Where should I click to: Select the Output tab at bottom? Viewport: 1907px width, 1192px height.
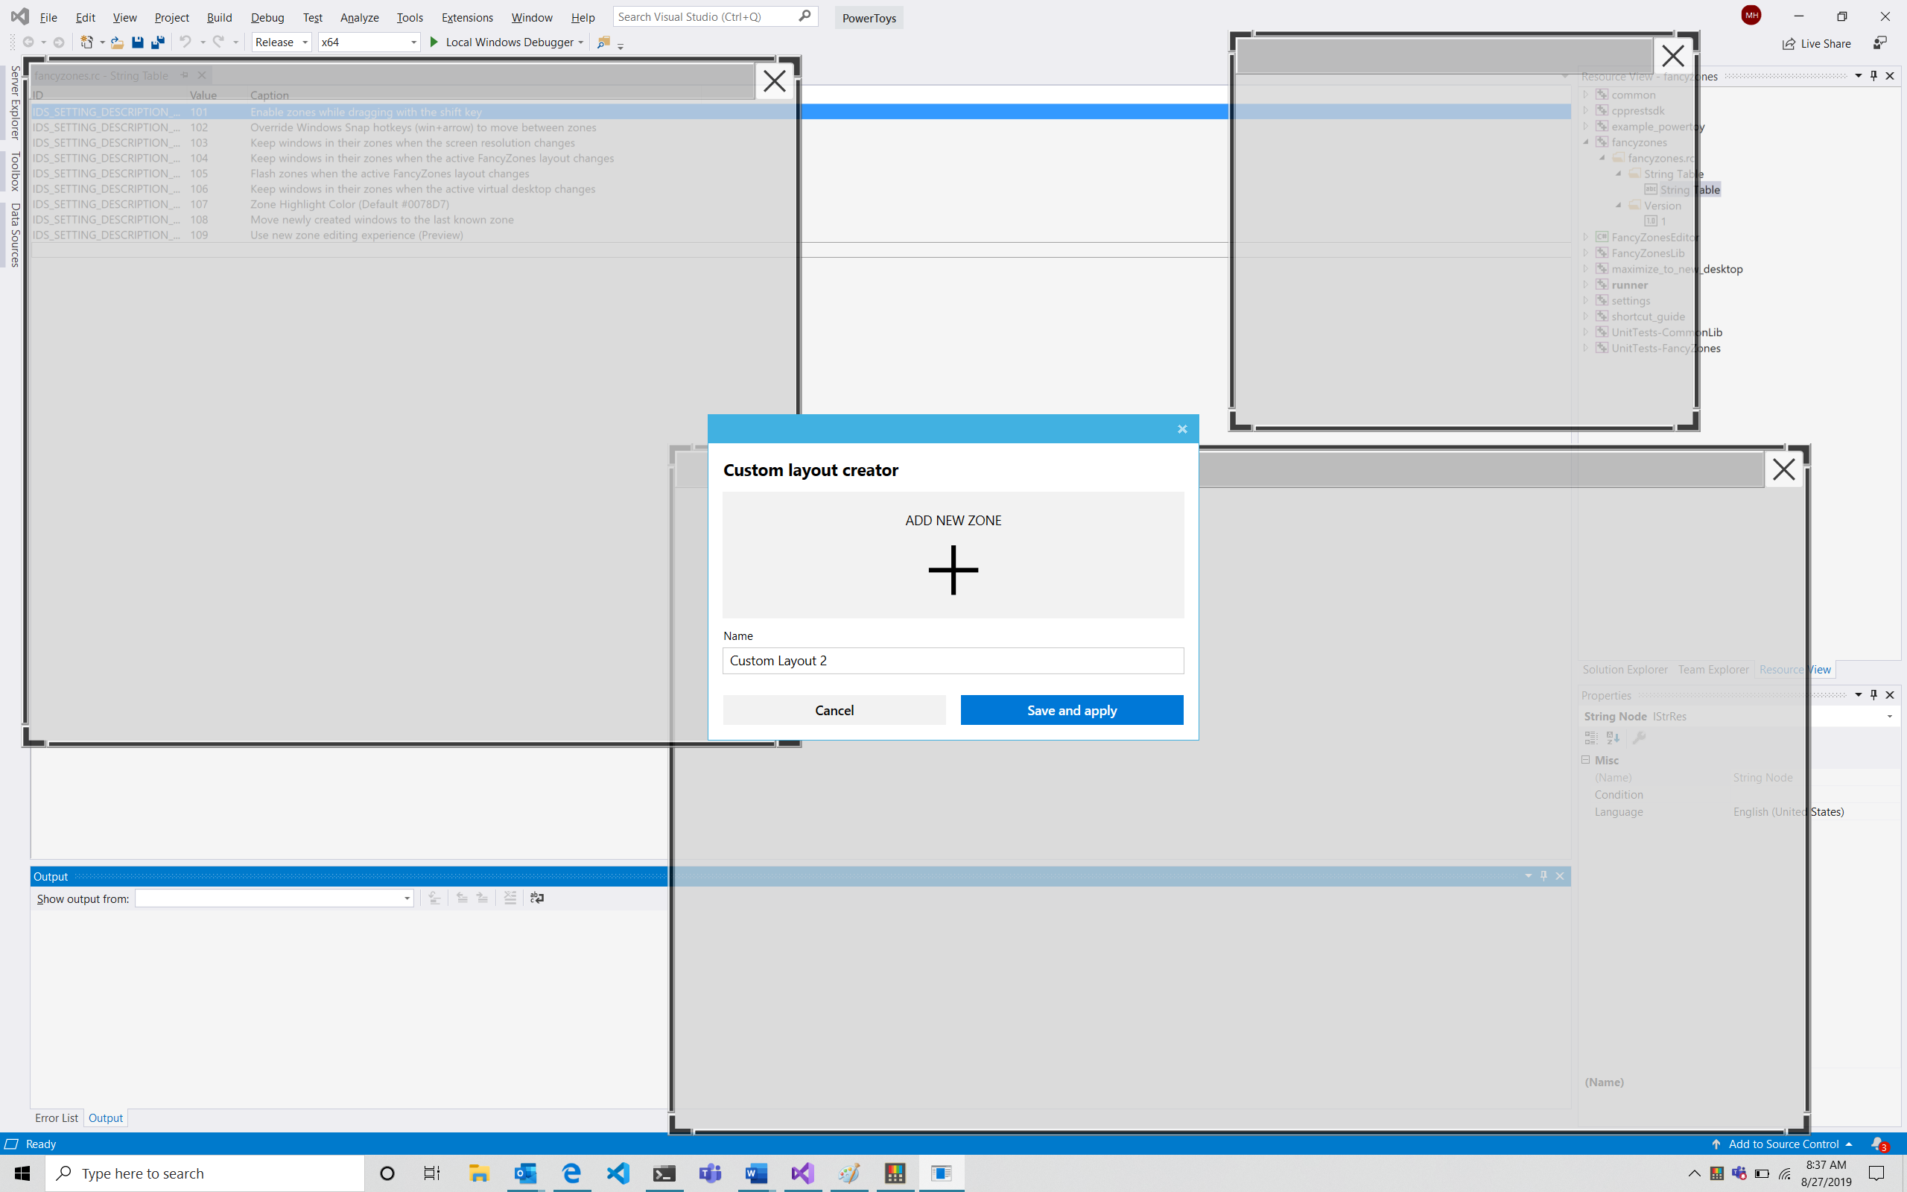click(x=106, y=1117)
